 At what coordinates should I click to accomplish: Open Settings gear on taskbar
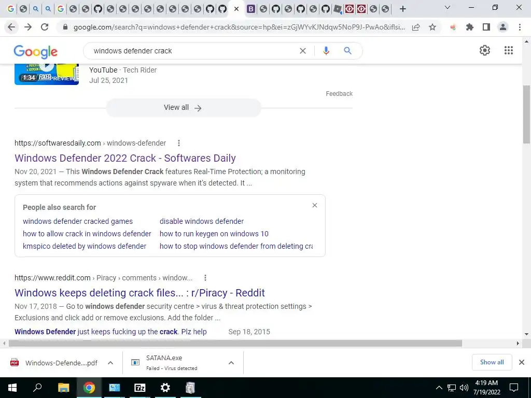coord(165,388)
